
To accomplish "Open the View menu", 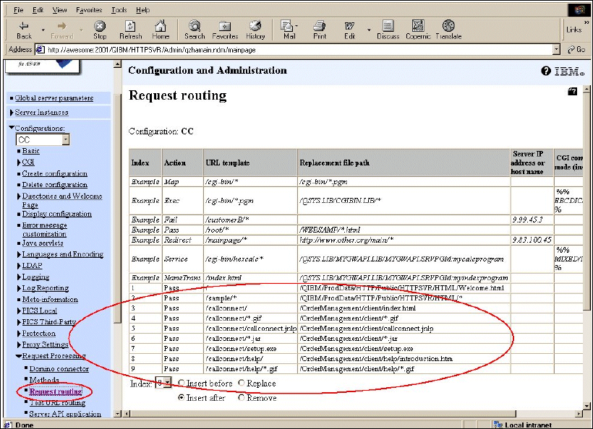I will (x=59, y=10).
